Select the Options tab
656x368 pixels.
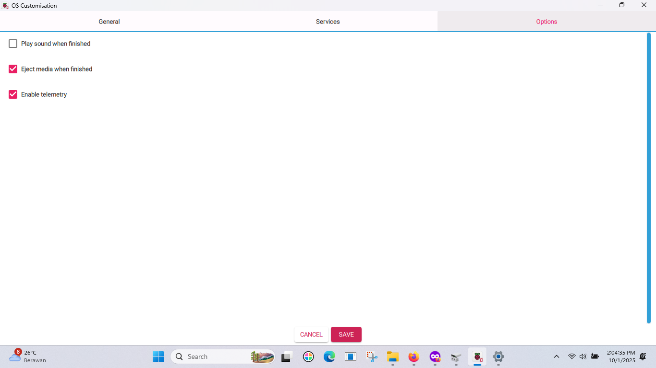(x=547, y=22)
